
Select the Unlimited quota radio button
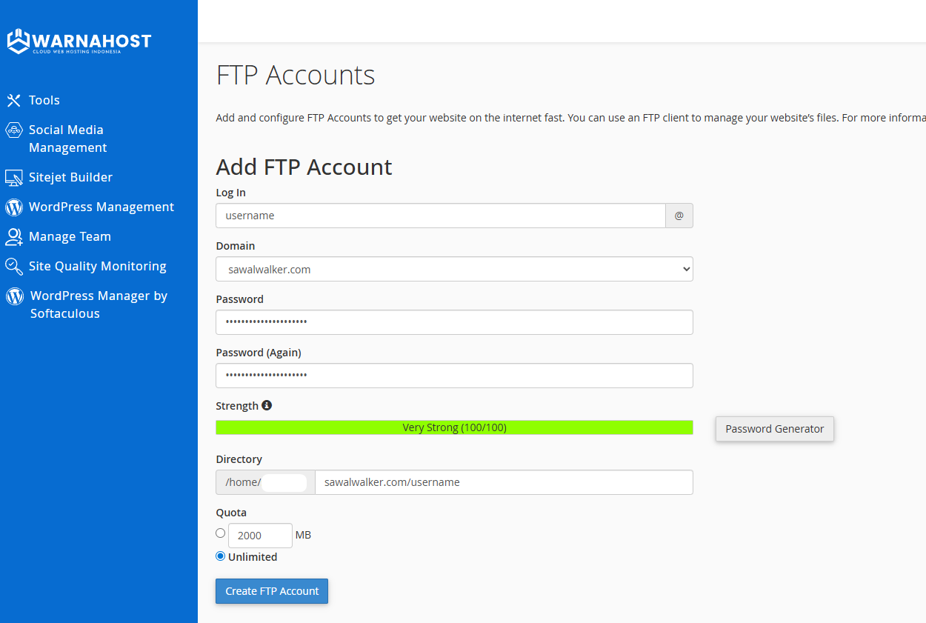pyautogui.click(x=220, y=556)
